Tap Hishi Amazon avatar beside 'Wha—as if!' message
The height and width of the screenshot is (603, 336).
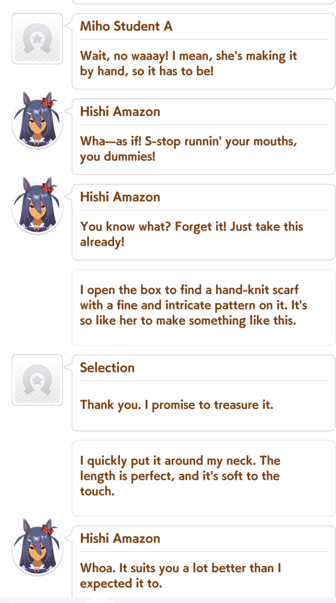point(37,120)
